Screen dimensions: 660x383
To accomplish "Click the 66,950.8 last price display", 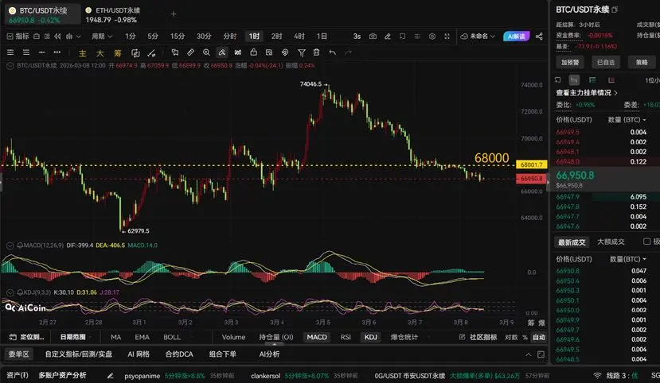I will click(575, 175).
